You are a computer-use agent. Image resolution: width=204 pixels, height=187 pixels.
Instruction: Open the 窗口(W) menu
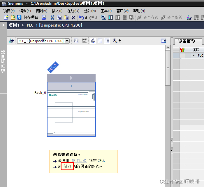pos(122,11)
